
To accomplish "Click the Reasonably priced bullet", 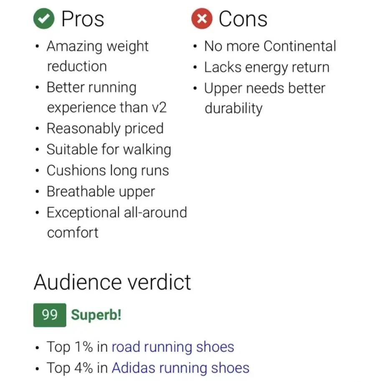I will tap(105, 129).
